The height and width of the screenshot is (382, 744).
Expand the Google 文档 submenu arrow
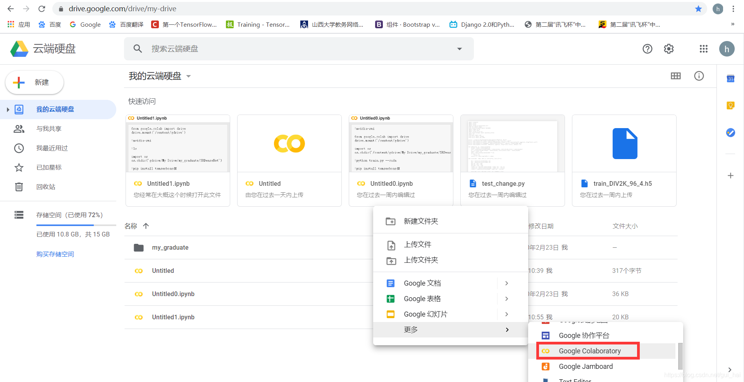pos(506,283)
